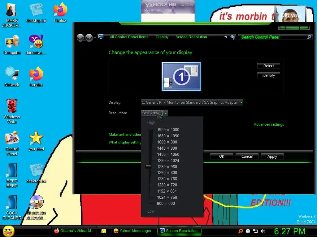The width and height of the screenshot is (317, 237).
Task: Pick the 1024 × 768 resolution
Action: [167, 197]
